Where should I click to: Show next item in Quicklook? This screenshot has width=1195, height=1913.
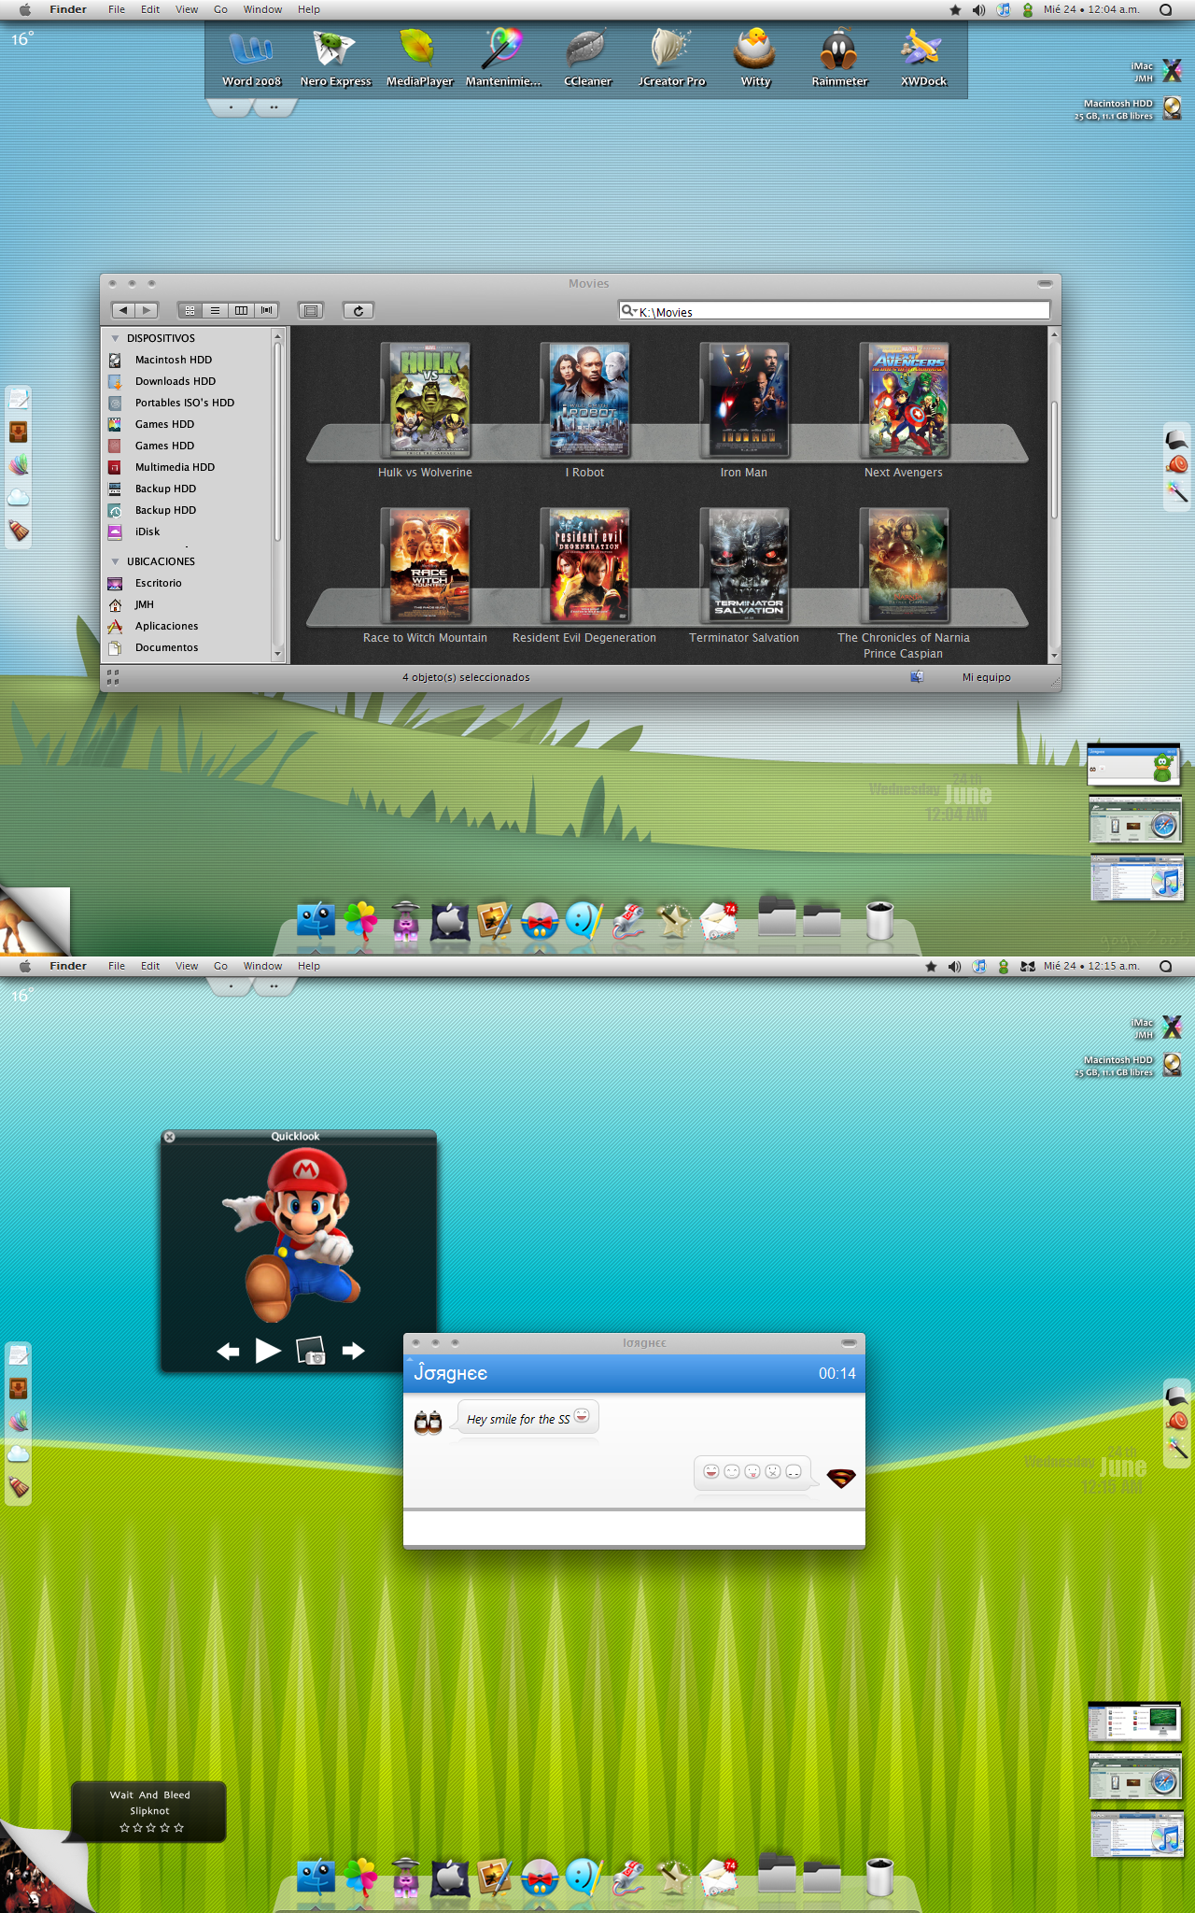pyautogui.click(x=353, y=1351)
